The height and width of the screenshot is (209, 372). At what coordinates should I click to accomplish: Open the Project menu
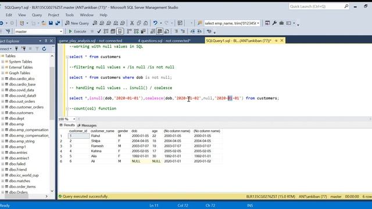point(53,15)
